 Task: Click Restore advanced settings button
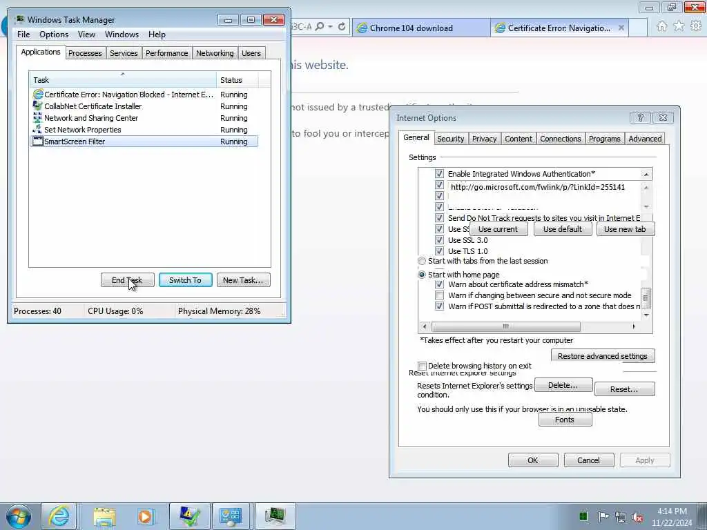click(x=603, y=356)
